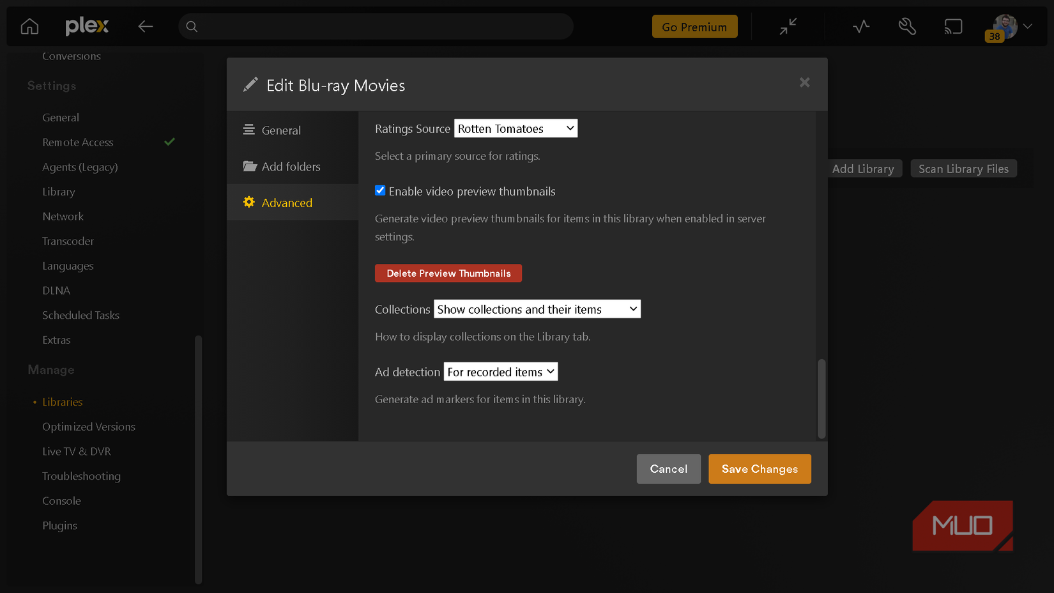
Task: Click the back arrow icon
Action: pyautogui.click(x=146, y=27)
